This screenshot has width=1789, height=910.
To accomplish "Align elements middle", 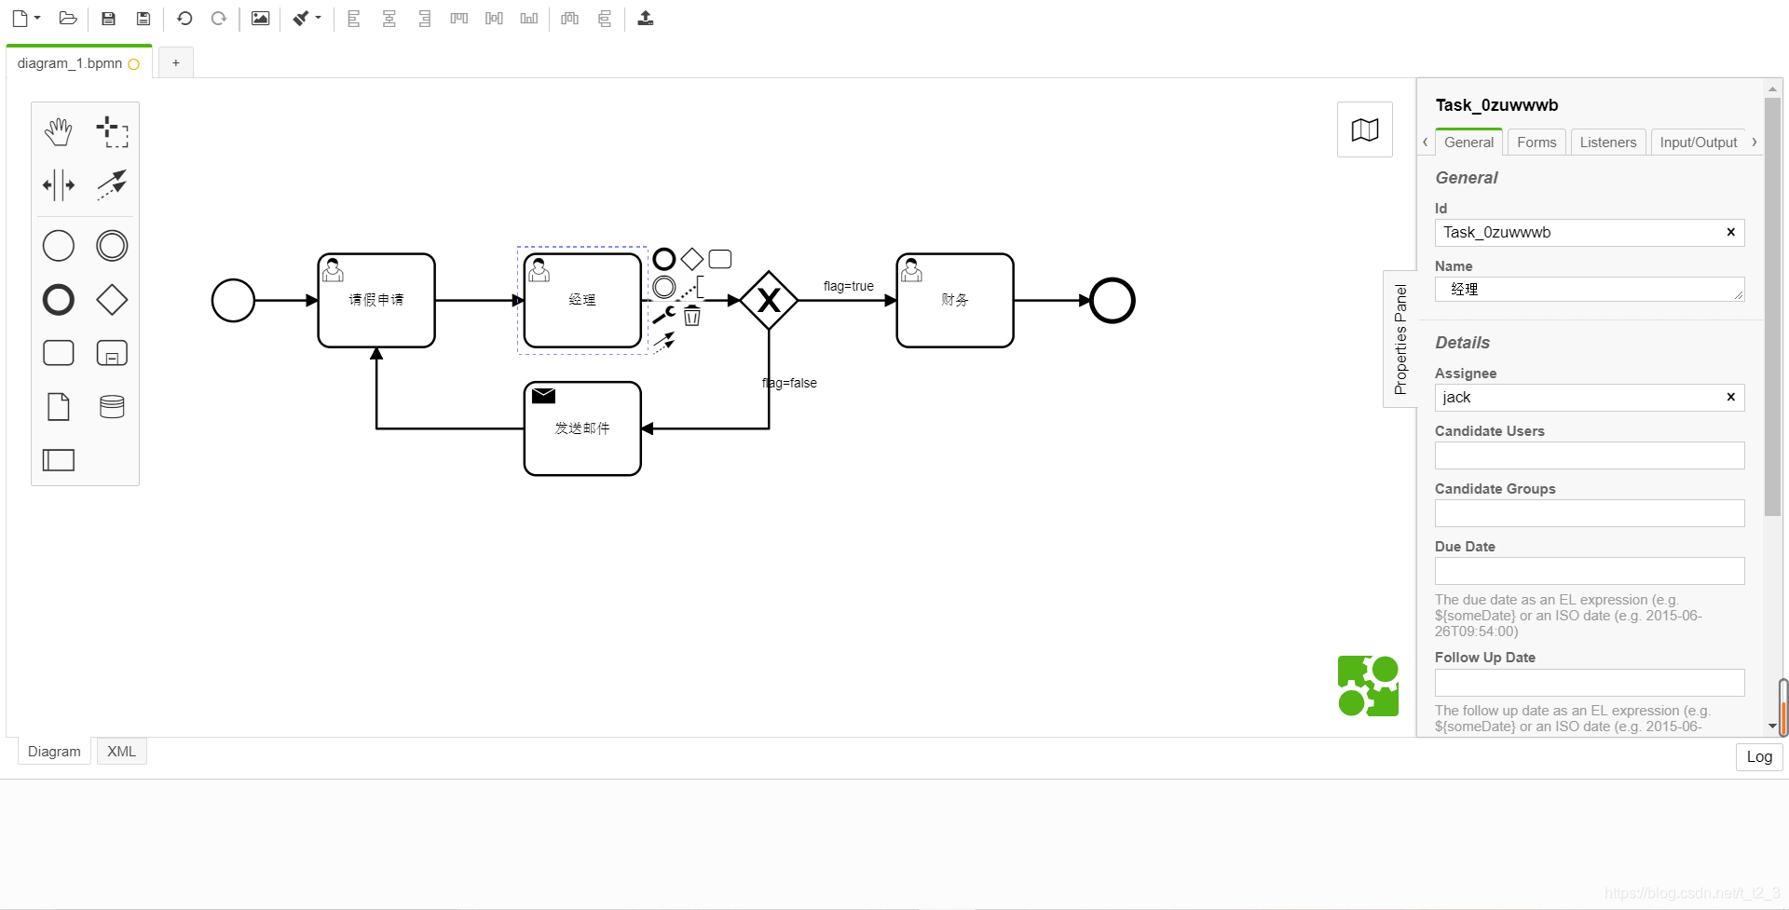I will click(494, 19).
